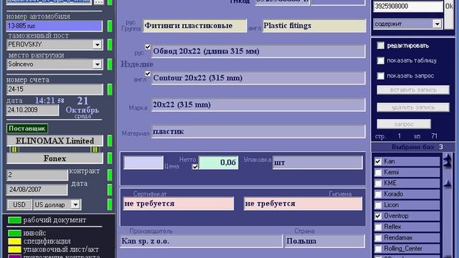Click the search field containing 3925908000
The width and height of the screenshot is (459, 258).
(x=408, y=6)
